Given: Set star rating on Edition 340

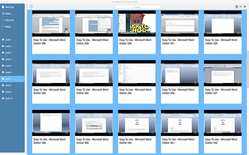Looking at the screenshot, I should 129,133.
